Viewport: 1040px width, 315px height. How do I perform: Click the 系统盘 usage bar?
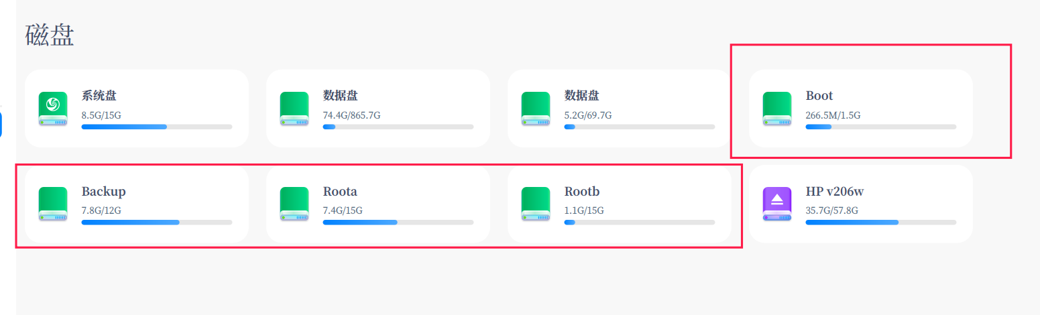click(x=157, y=127)
